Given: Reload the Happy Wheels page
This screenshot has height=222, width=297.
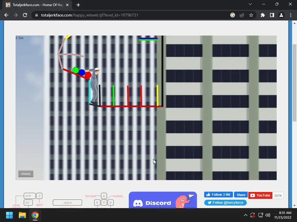Looking at the screenshot, I should [25, 15].
